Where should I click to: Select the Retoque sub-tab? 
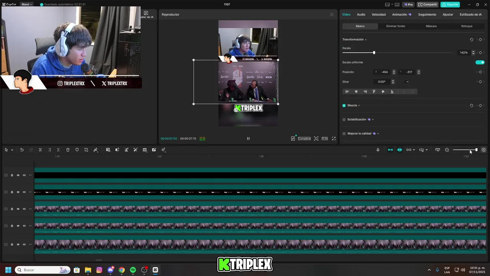pyautogui.click(x=467, y=26)
